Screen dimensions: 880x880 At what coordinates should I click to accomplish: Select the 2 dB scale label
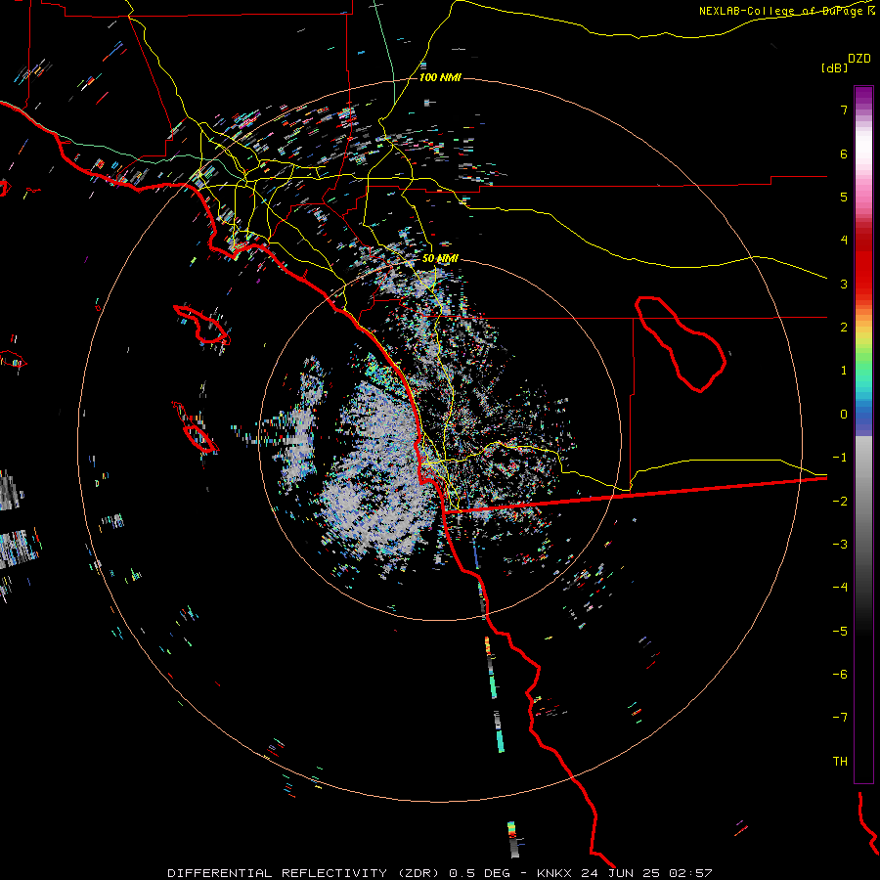pyautogui.click(x=844, y=328)
